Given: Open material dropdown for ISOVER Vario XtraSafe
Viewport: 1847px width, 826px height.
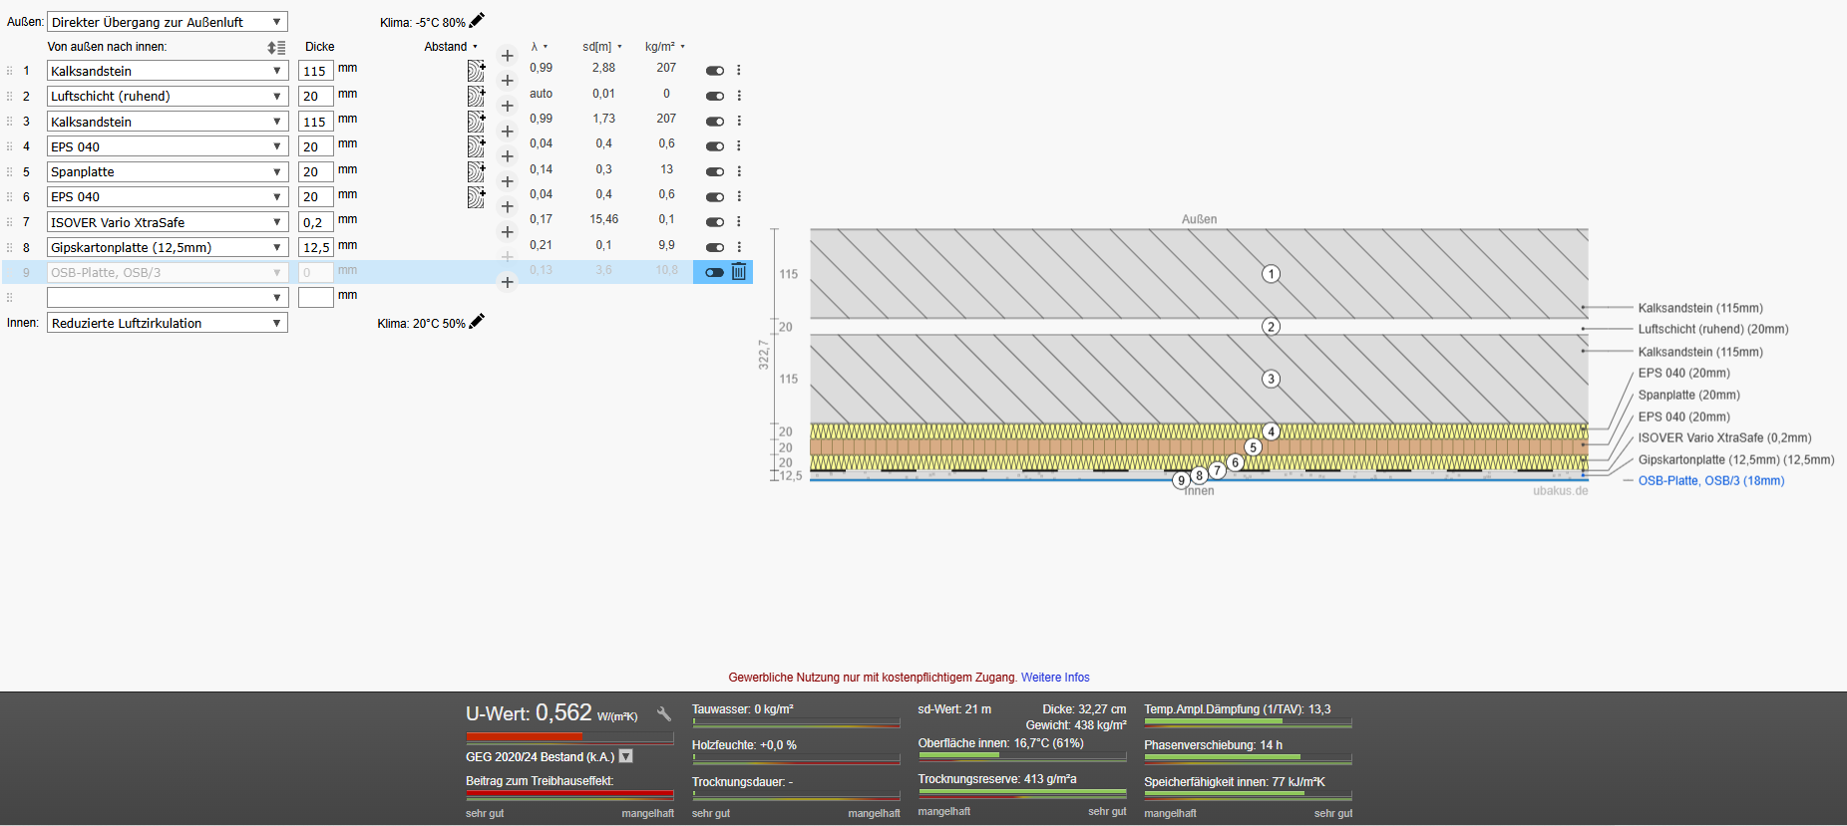Looking at the screenshot, I should coord(168,222).
